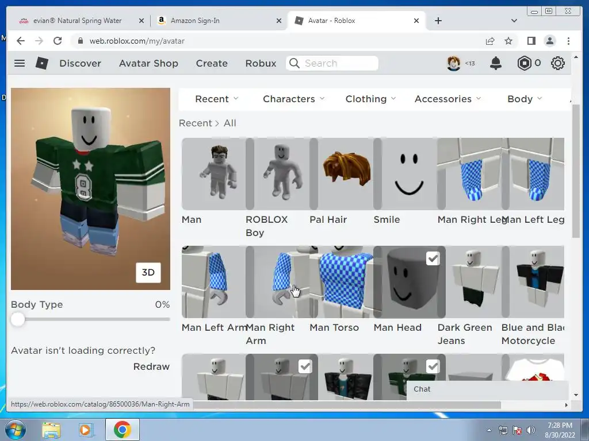The image size is (589, 441).
Task: Go back in browser history
Action: tap(21, 41)
